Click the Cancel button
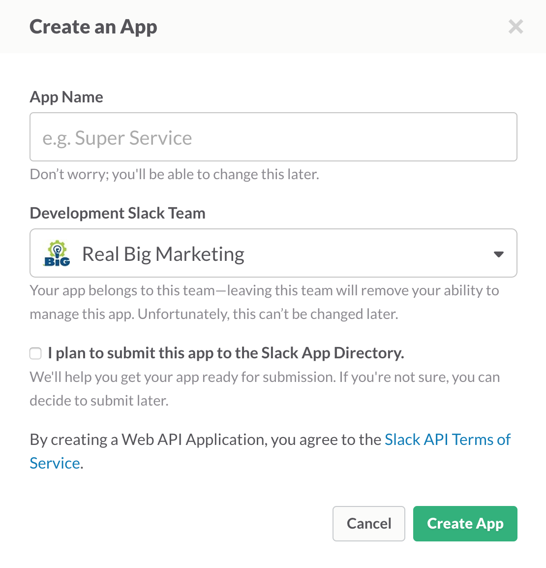Screen dimensions: 546x568 pyautogui.click(x=369, y=524)
